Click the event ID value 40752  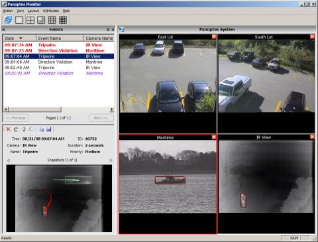click(91, 139)
